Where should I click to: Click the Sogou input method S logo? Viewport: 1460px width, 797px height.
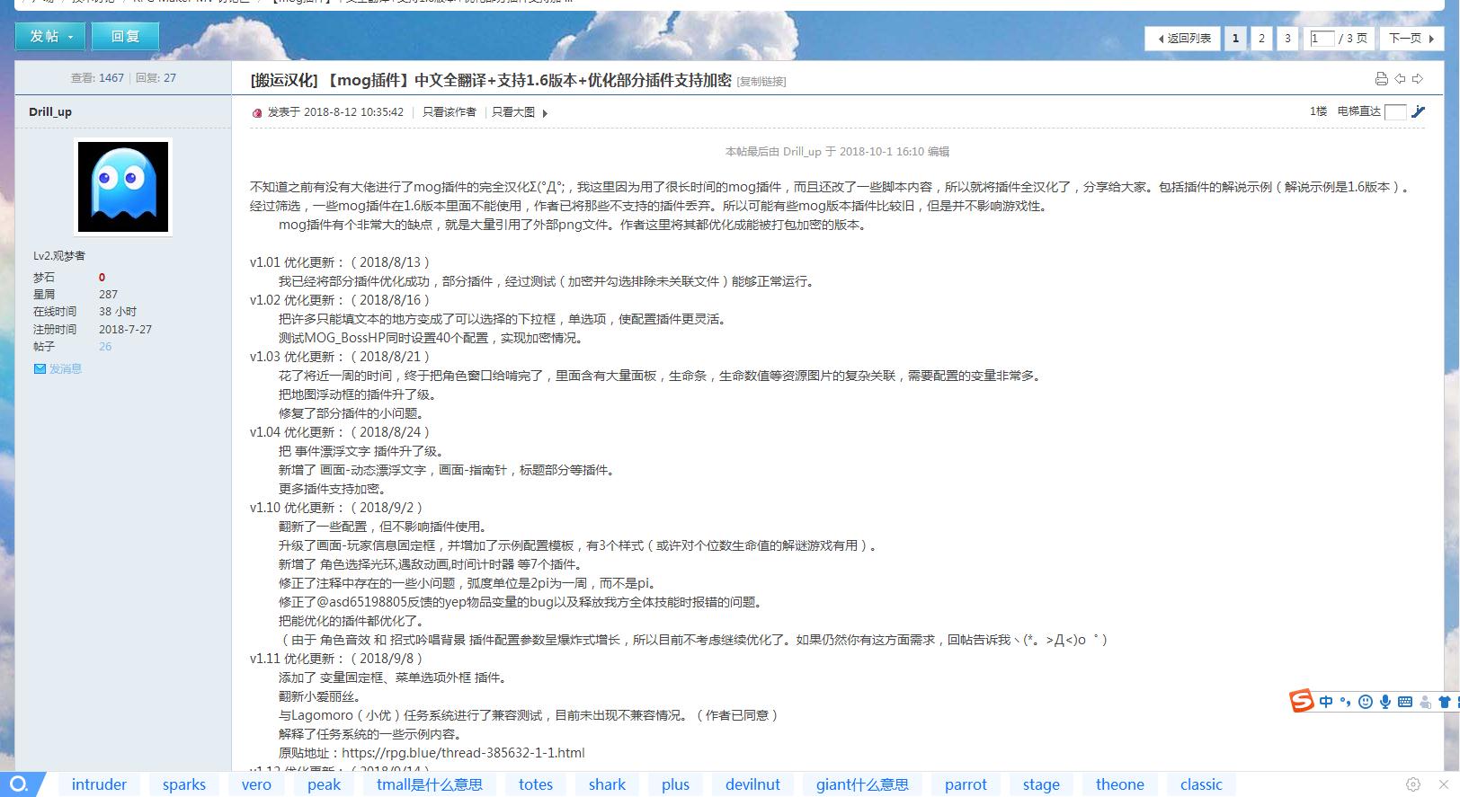1302,701
